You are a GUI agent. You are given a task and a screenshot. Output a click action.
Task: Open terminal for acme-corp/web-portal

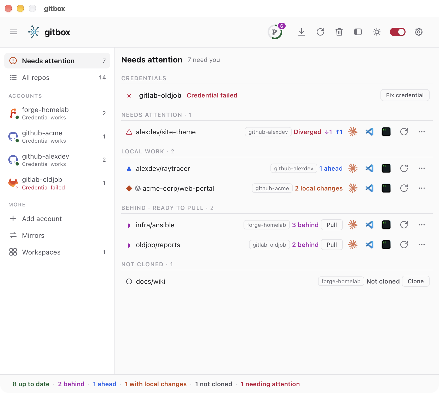pyautogui.click(x=386, y=188)
